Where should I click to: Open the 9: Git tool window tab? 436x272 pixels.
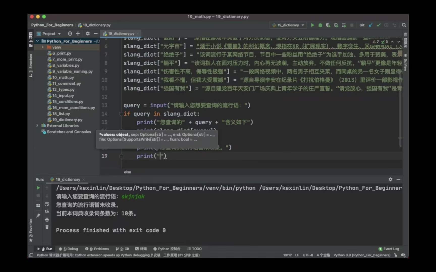123,249
